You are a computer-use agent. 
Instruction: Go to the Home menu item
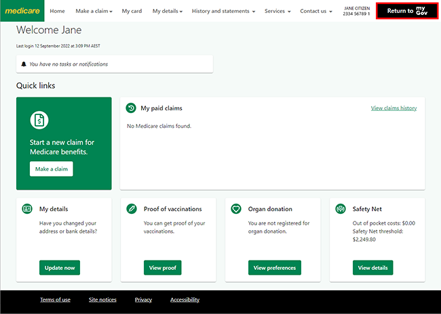point(58,12)
